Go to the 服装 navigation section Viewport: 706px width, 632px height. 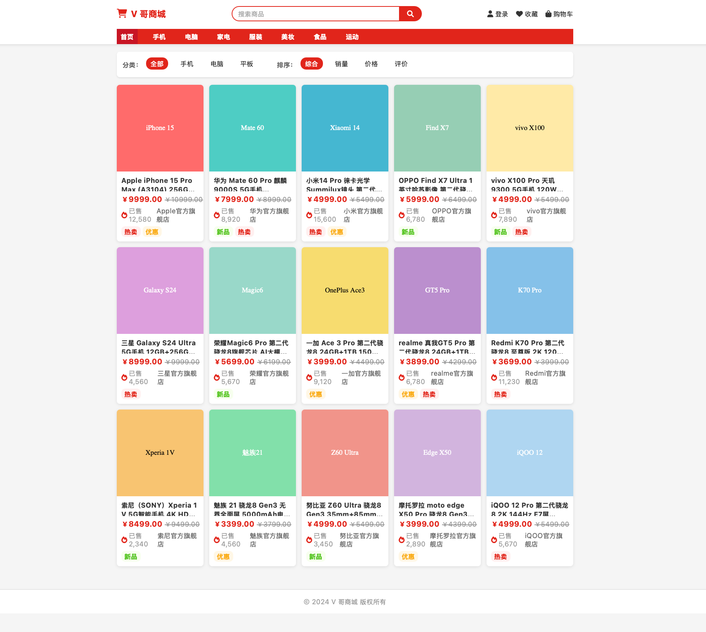point(256,37)
